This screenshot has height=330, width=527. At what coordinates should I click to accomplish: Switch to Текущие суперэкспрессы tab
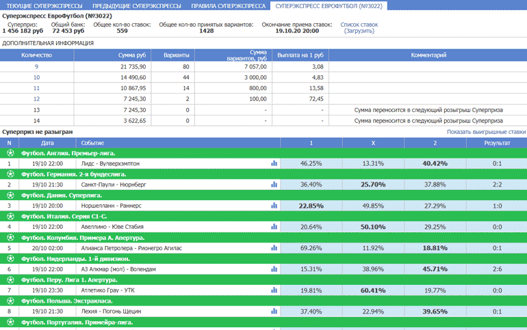click(x=44, y=5)
